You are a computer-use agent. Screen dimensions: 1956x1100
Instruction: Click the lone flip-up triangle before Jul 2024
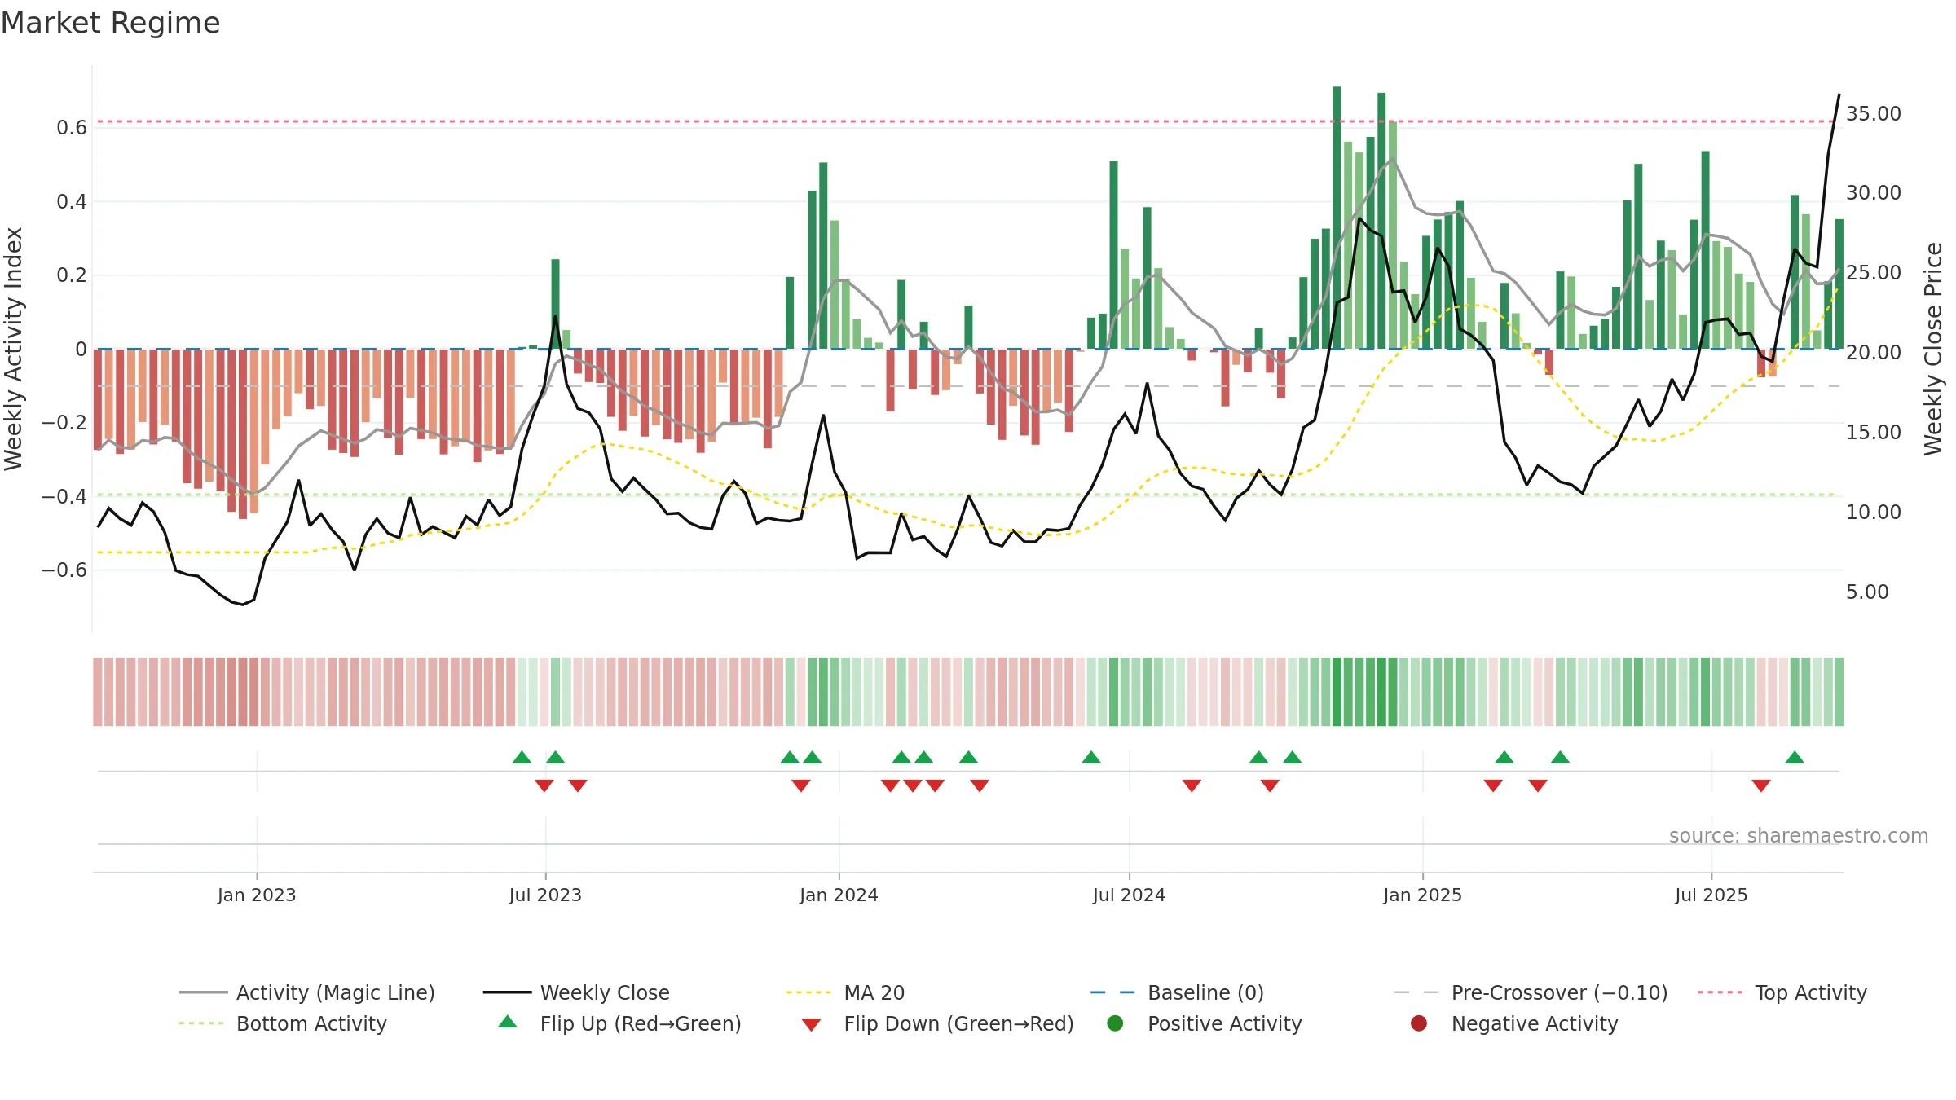pos(1091,757)
